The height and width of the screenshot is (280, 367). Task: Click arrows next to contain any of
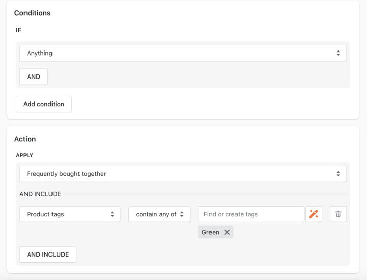(x=182, y=214)
